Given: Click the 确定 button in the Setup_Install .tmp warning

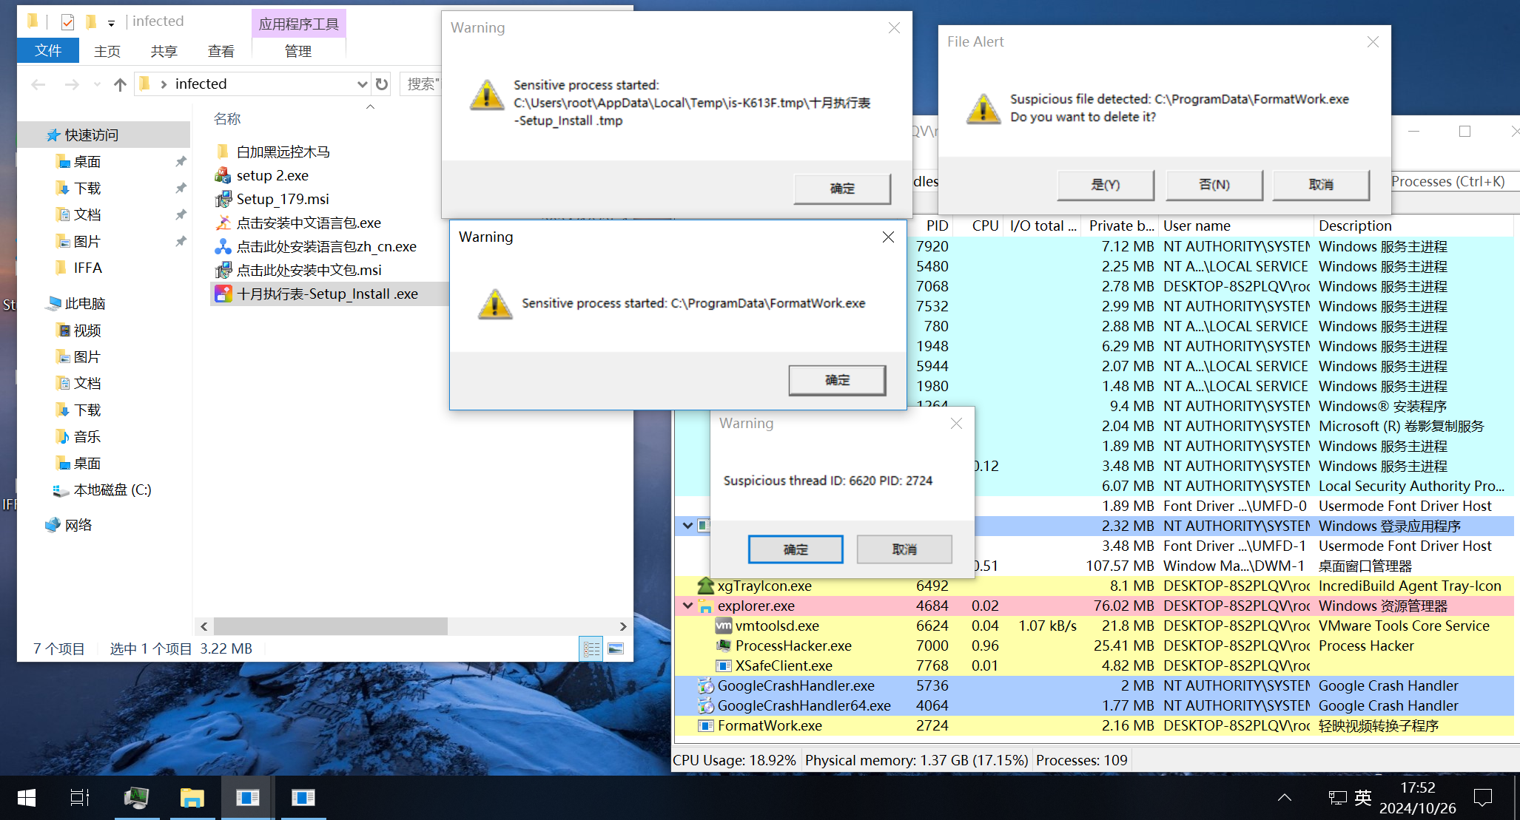Looking at the screenshot, I should (842, 189).
